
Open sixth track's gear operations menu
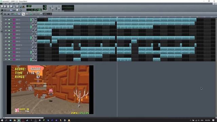pyautogui.click(x=6, y=38)
